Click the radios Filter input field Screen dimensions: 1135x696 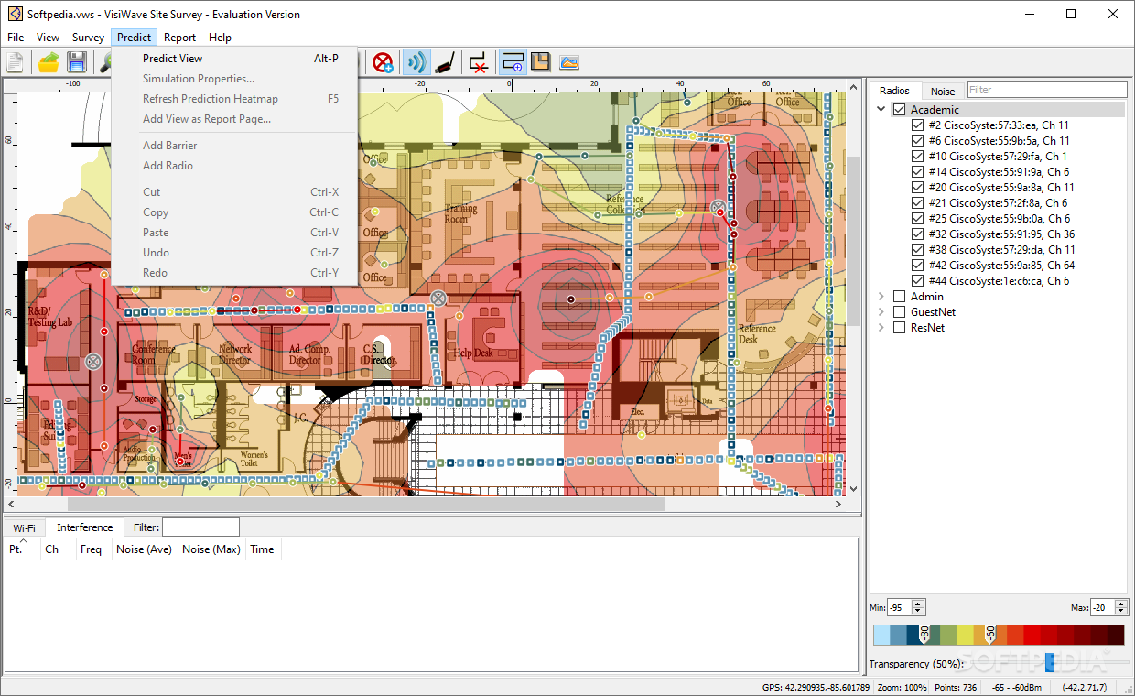point(1047,90)
